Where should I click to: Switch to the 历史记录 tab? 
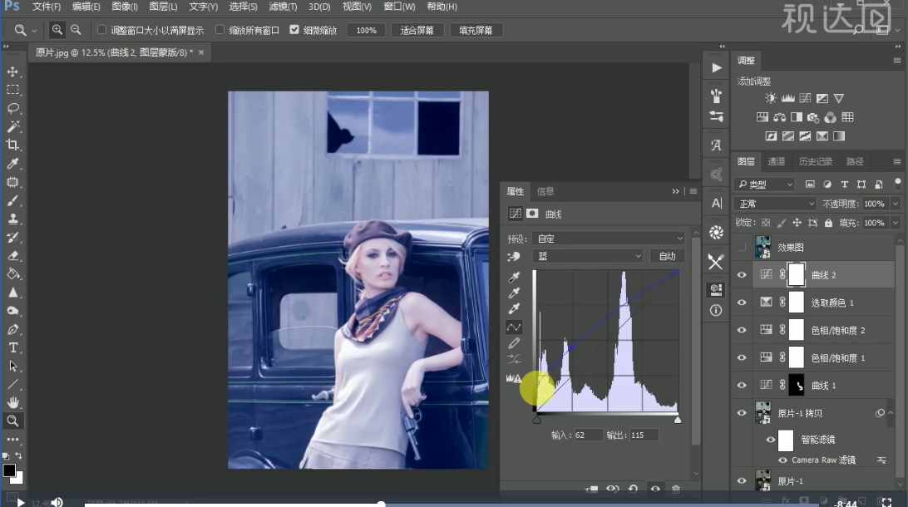(816, 161)
